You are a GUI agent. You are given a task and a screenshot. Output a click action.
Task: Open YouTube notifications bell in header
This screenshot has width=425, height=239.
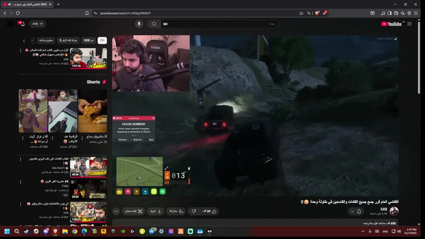pyautogui.click(x=22, y=24)
